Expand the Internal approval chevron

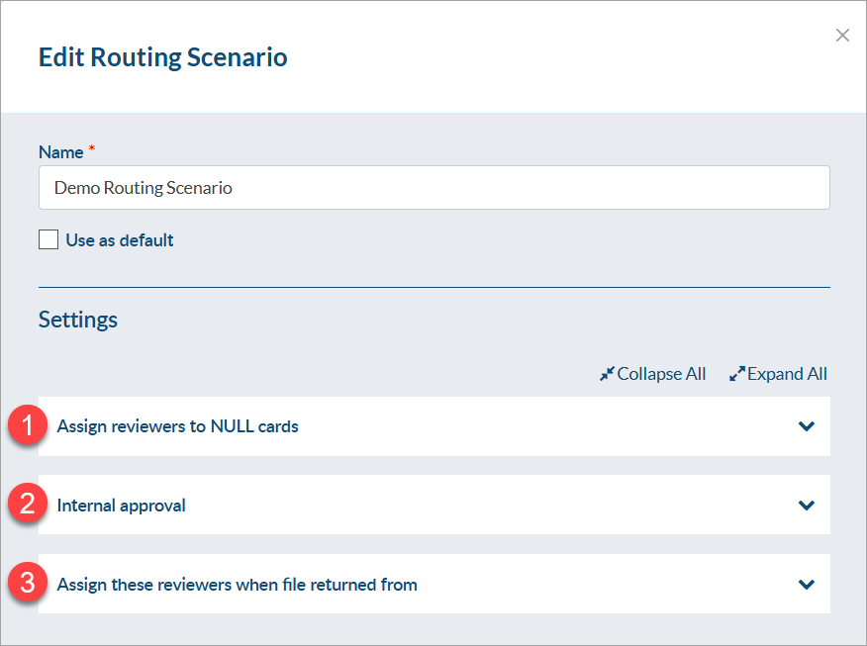807,506
